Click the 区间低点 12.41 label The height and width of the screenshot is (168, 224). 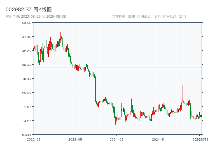[174, 17]
